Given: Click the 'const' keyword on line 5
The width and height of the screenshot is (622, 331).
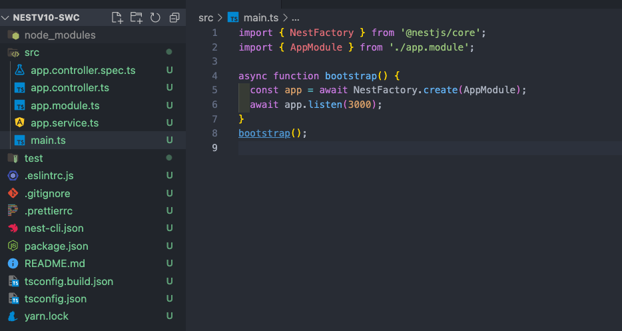Looking at the screenshot, I should coord(264,90).
